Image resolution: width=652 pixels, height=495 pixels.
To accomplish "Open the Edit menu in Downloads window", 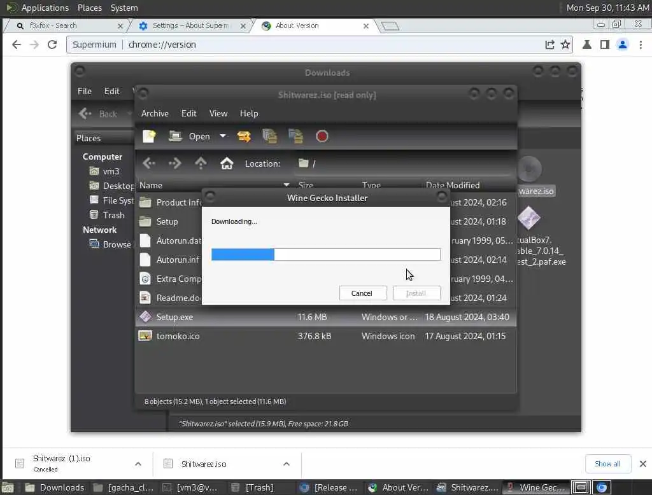I will (x=112, y=91).
